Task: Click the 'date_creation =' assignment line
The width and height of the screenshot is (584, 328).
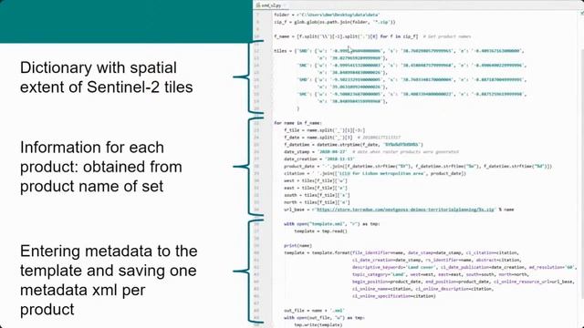Action: pos(319,159)
